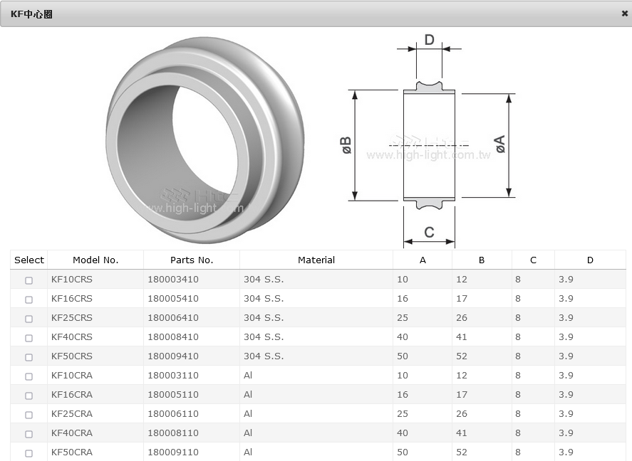The image size is (632, 461).
Task: Click the Material column header
Action: [x=316, y=260]
